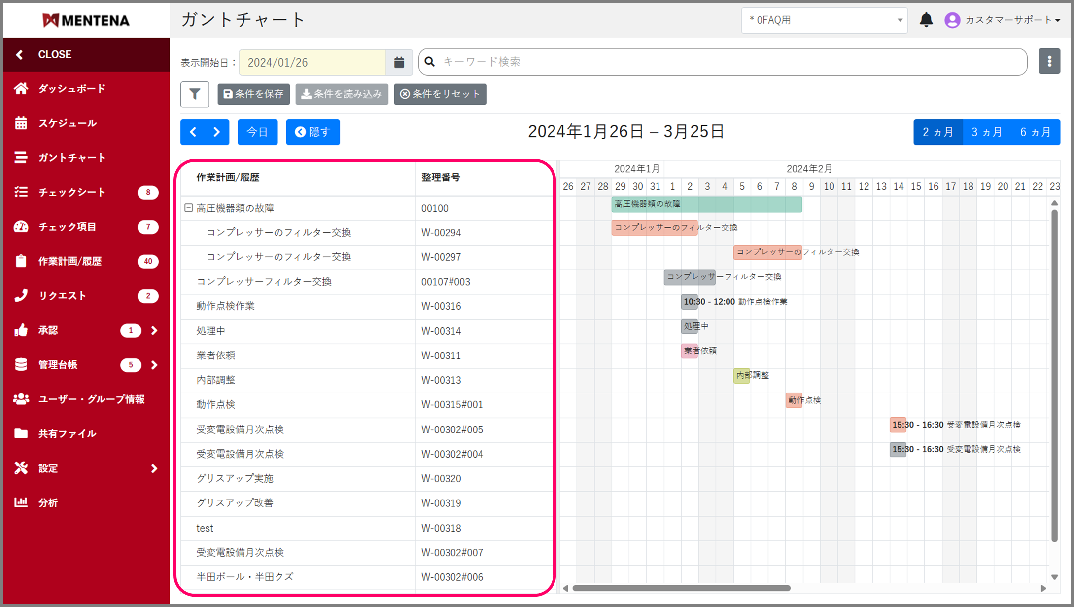The image size is (1074, 607).
Task: Open 分析 chart icon in sidebar
Action: coord(21,502)
